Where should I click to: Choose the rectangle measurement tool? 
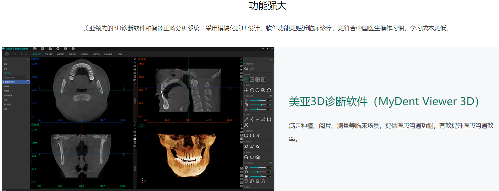pyautogui.click(x=269, y=119)
